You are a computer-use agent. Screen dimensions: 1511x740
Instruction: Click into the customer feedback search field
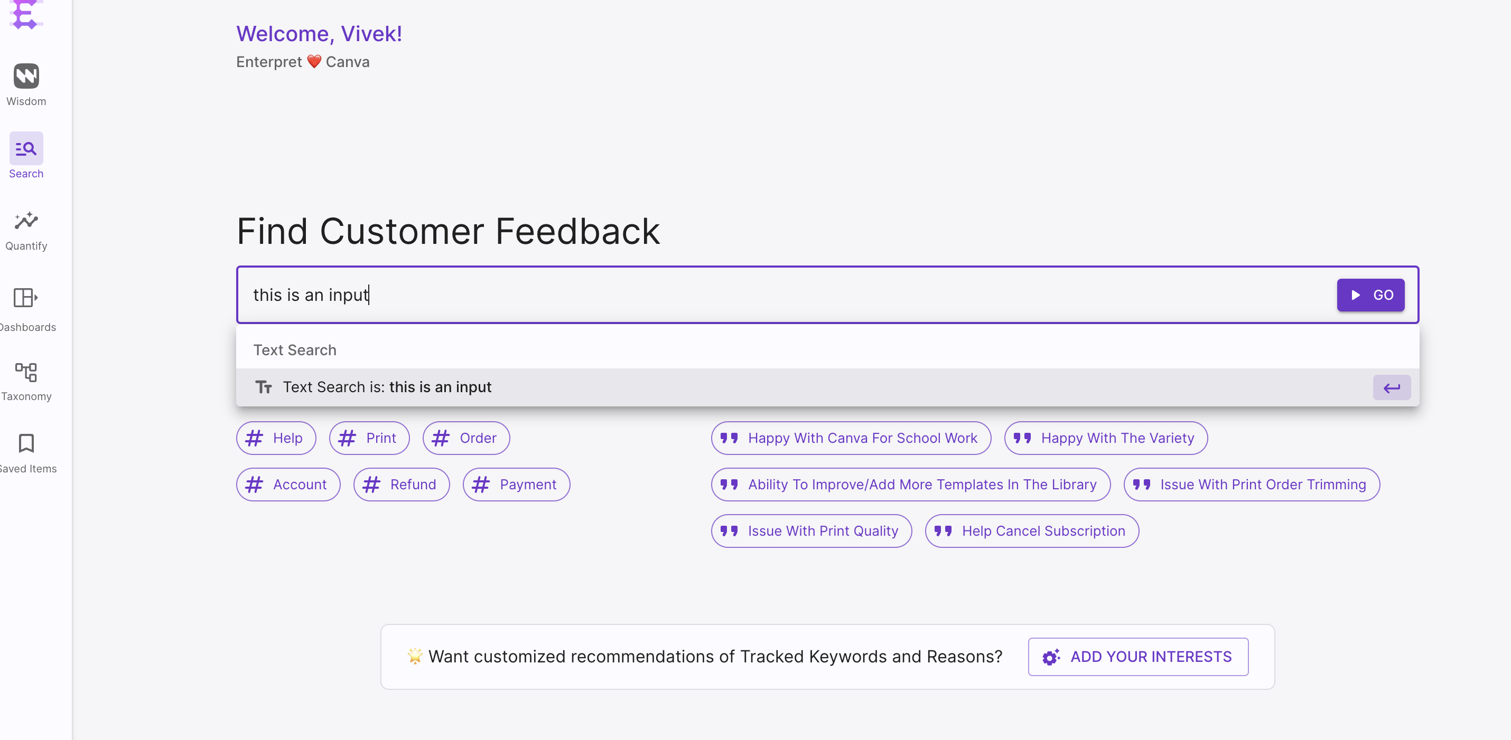pyautogui.click(x=762, y=295)
